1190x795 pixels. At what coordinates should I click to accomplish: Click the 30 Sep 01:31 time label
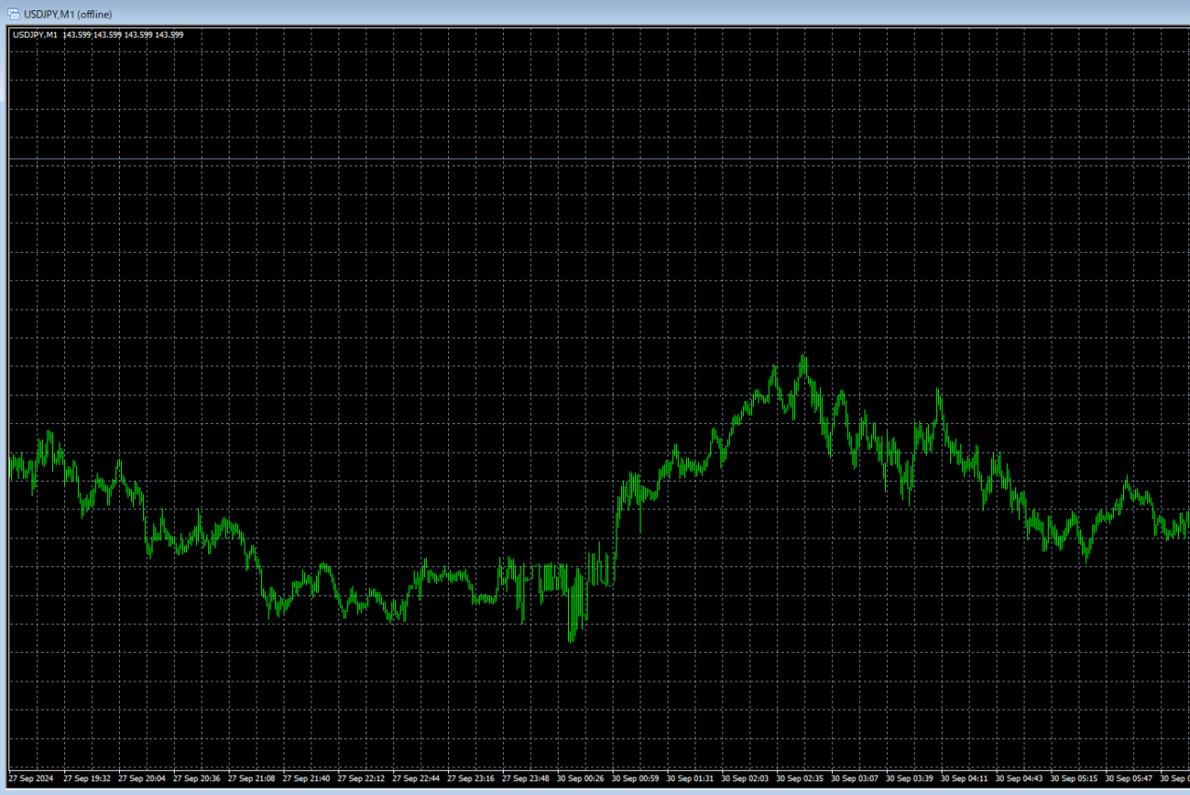691,778
